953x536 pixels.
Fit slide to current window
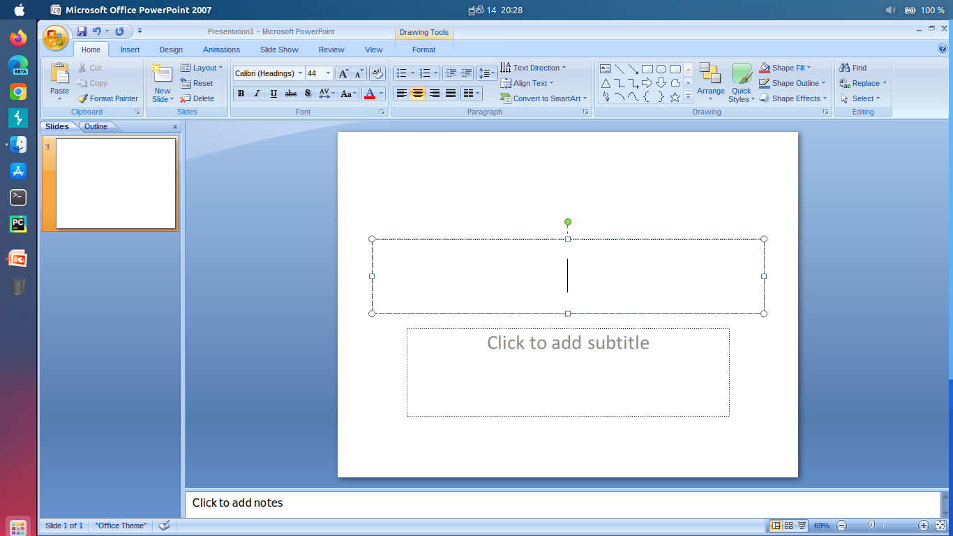click(940, 526)
